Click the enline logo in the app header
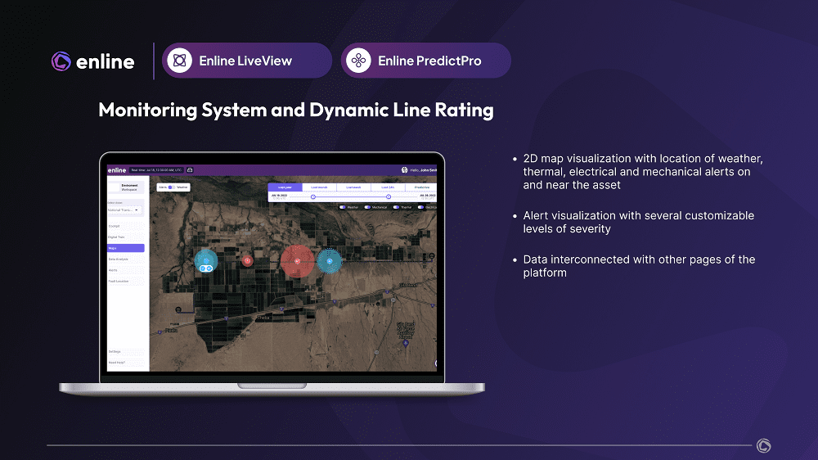The height and width of the screenshot is (460, 818). click(x=117, y=170)
